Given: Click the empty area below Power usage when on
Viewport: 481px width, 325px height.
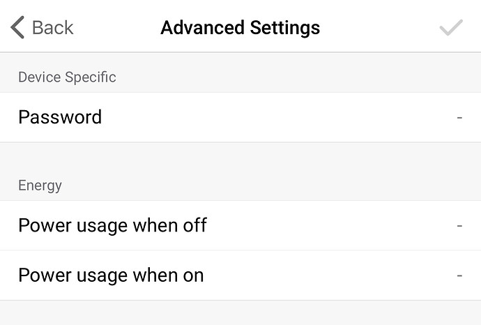Looking at the screenshot, I should (x=240, y=313).
